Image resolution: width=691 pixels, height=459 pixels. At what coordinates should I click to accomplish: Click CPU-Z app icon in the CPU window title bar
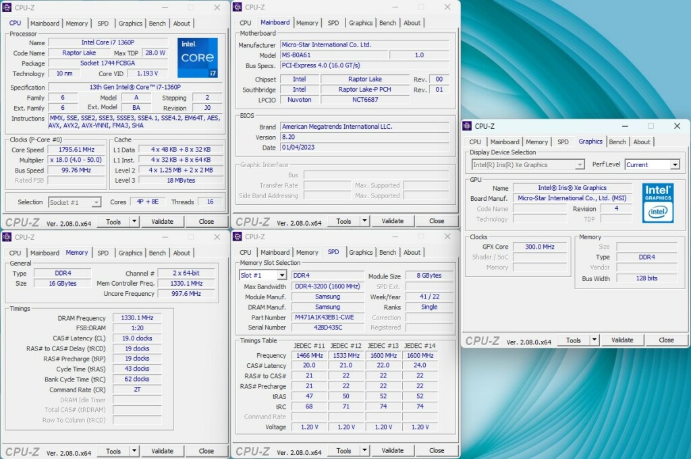[x=7, y=7]
